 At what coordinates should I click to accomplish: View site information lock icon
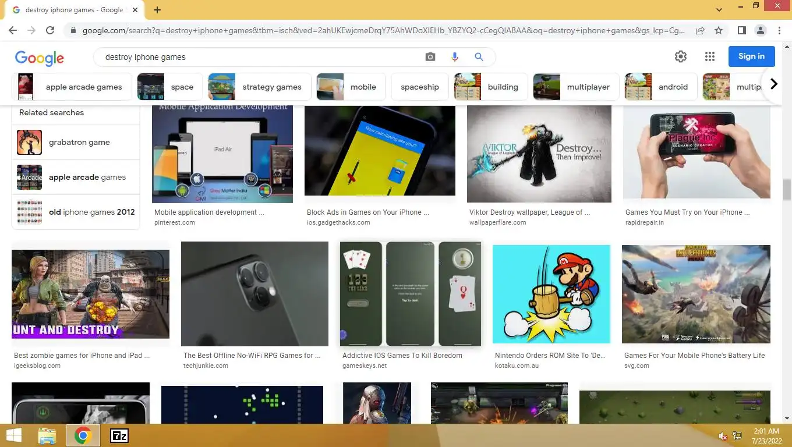[72, 30]
